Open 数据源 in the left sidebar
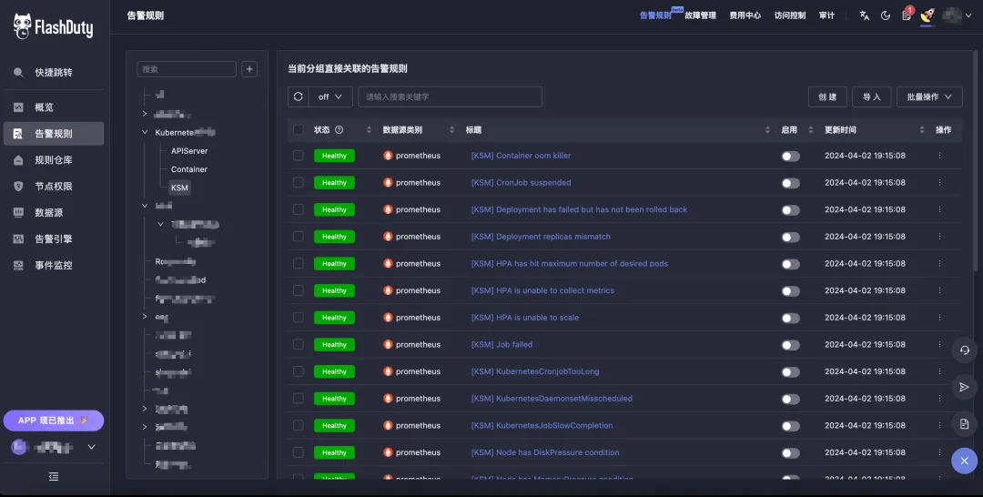The image size is (983, 497). tap(49, 212)
